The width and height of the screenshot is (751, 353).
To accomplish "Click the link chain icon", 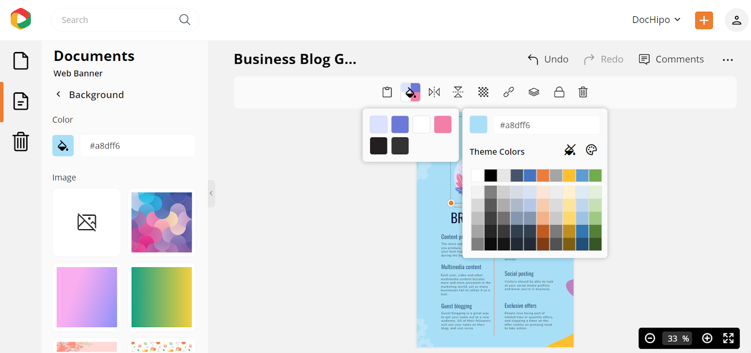I will 509,92.
